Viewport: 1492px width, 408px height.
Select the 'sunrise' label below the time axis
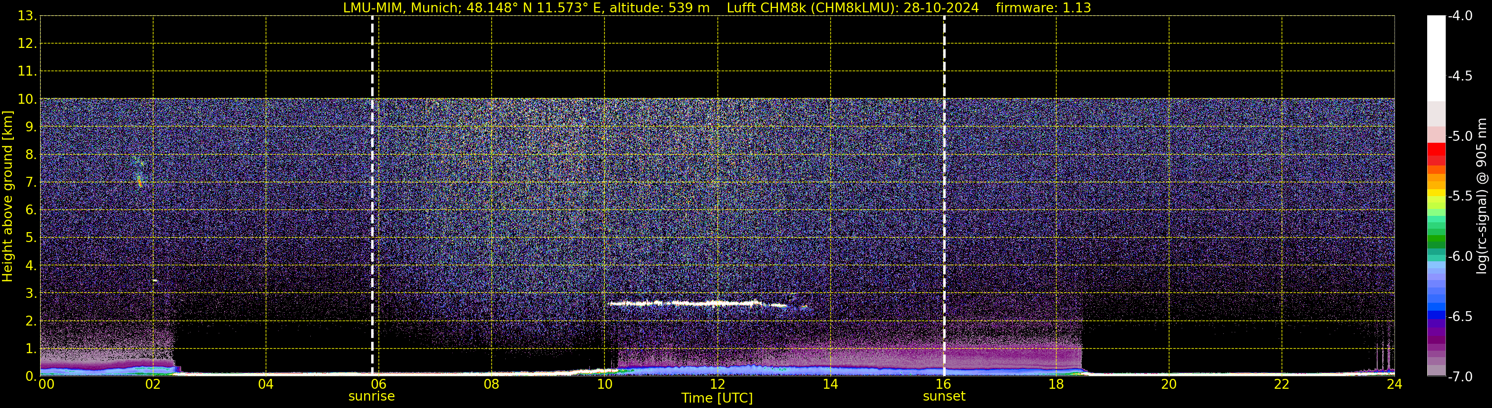(x=372, y=397)
